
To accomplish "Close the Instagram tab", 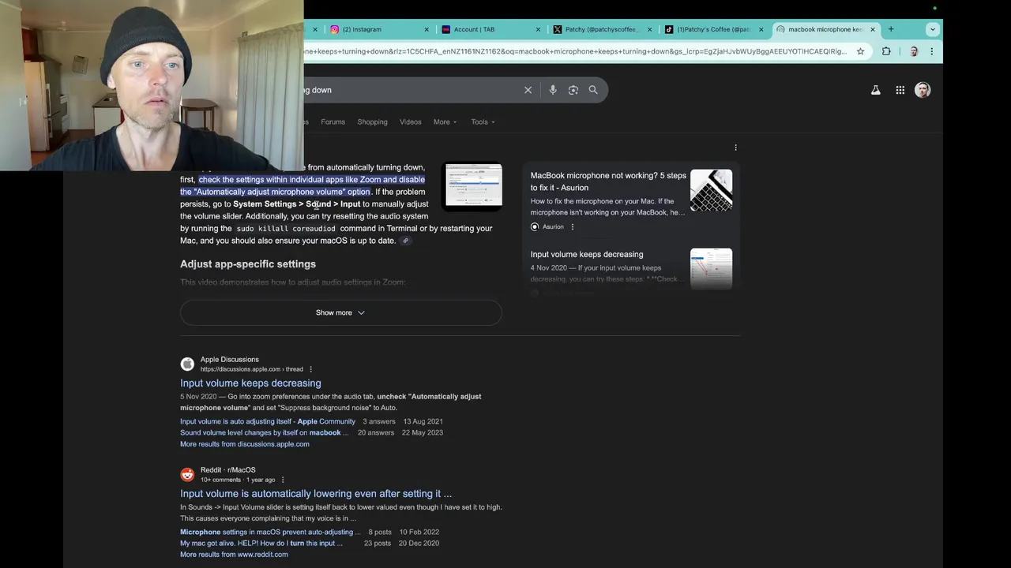I will coord(427,29).
